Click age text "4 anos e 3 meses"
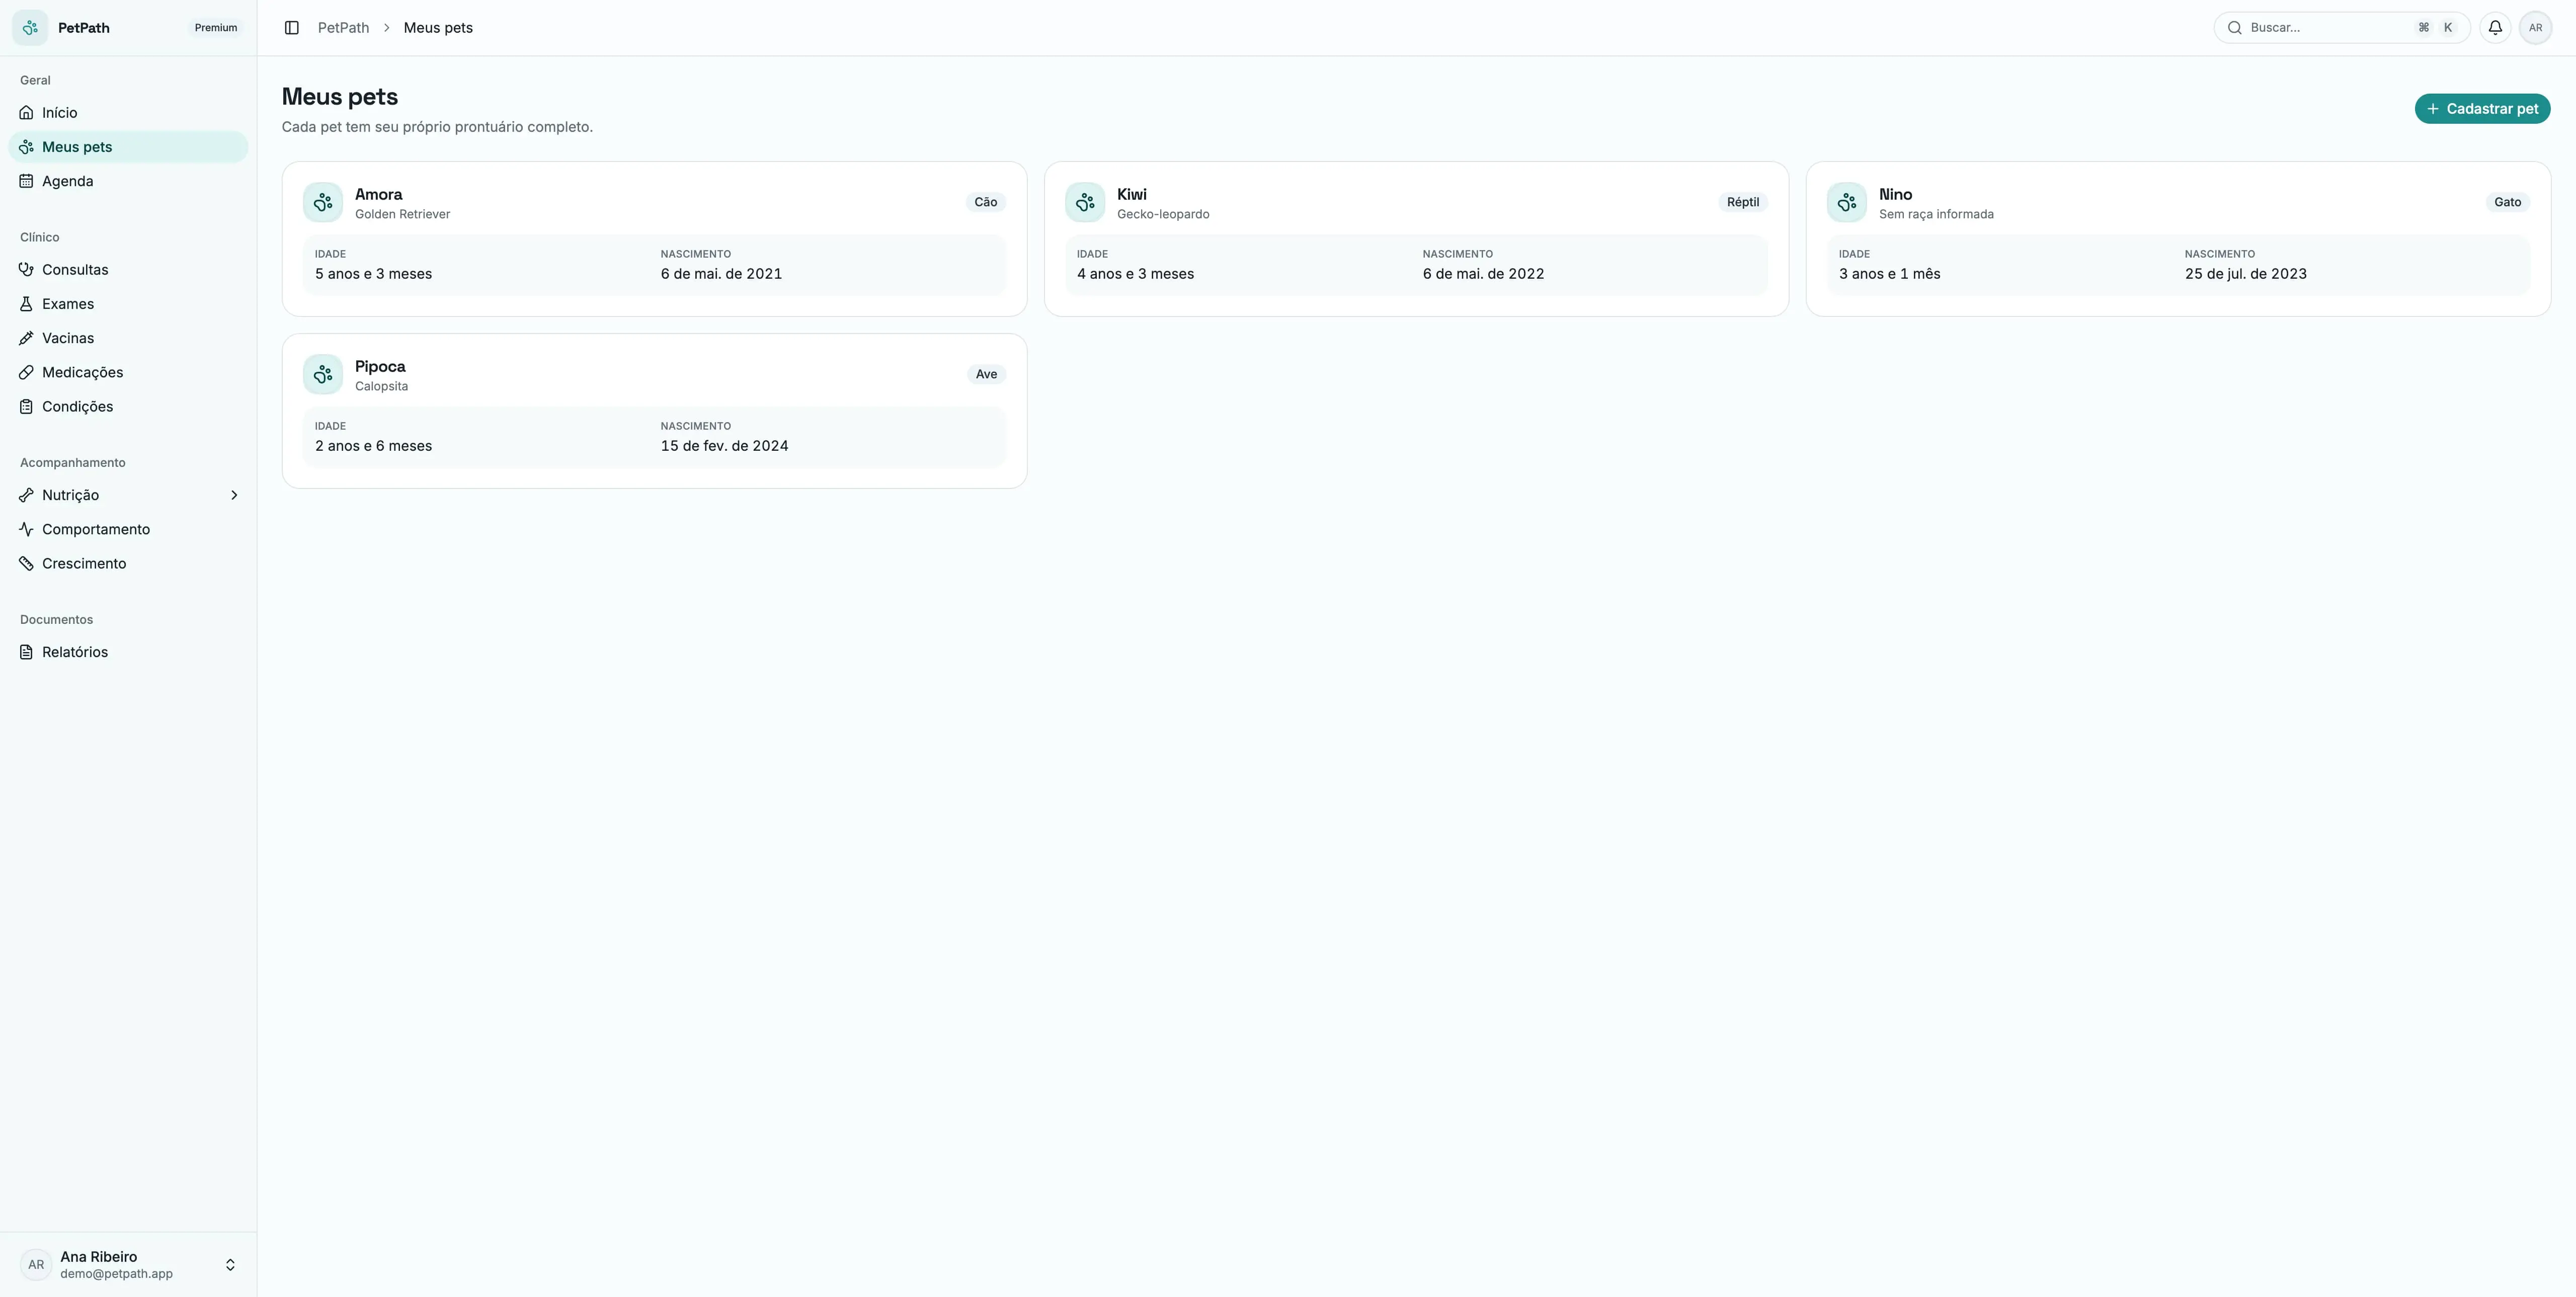2576x1297 pixels. 1135,274
